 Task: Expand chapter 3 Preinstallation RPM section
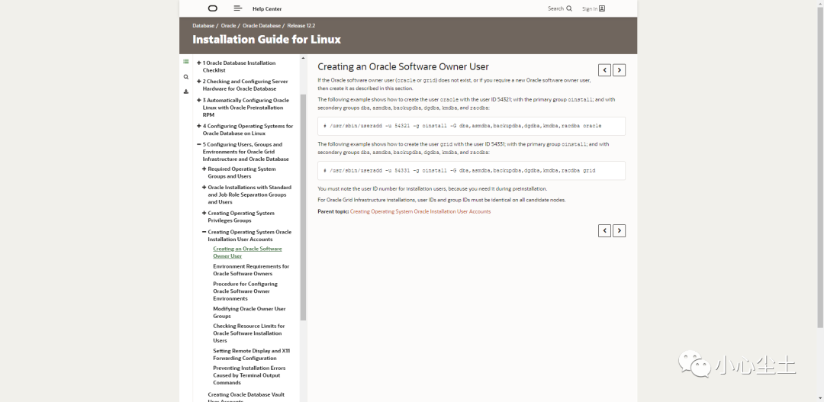199,101
